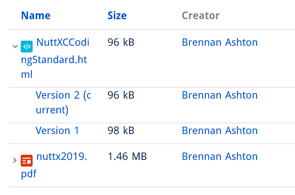The width and height of the screenshot is (295, 195).
Task: Click the red PDF file icon
Action: click(x=27, y=161)
